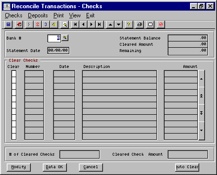Click the magnifier search toolbar icon

coord(65,25)
